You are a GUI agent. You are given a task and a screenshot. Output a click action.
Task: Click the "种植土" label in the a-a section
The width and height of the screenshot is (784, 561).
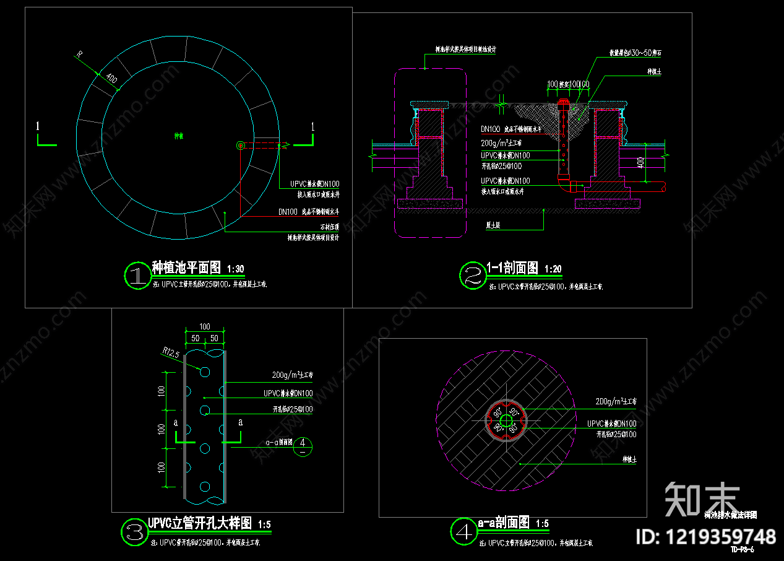pyautogui.click(x=629, y=460)
